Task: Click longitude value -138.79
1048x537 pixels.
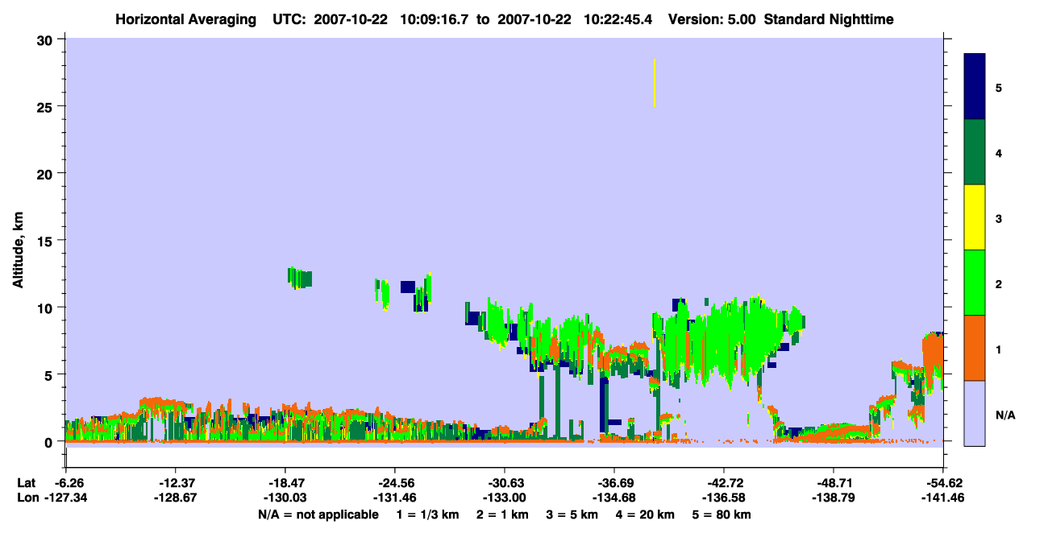Action: (x=834, y=498)
